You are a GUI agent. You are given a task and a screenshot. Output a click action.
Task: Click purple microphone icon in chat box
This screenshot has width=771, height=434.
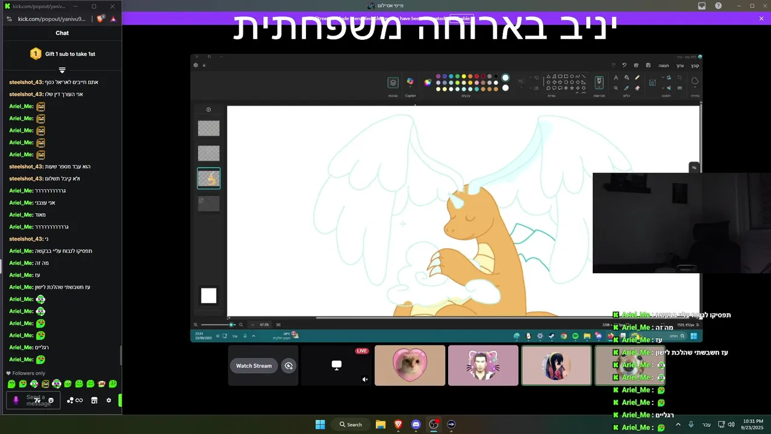click(16, 400)
